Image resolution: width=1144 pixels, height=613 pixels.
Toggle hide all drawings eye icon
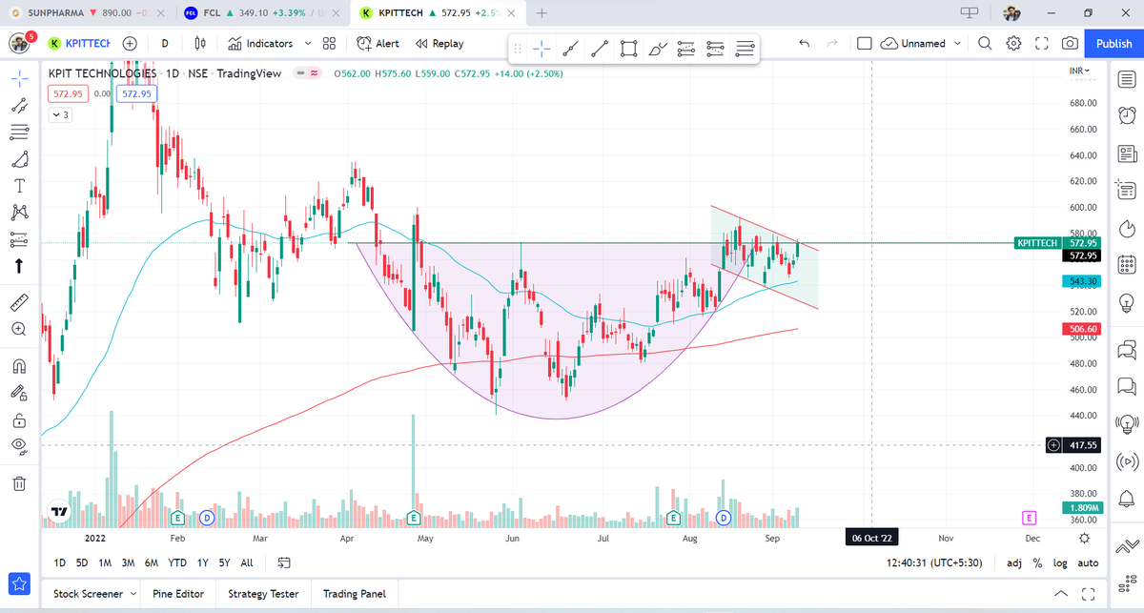pos(19,445)
